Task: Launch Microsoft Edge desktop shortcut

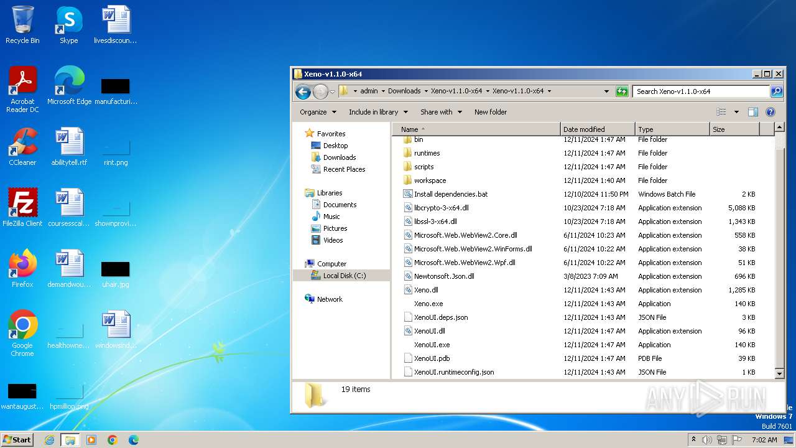Action: pos(69,85)
